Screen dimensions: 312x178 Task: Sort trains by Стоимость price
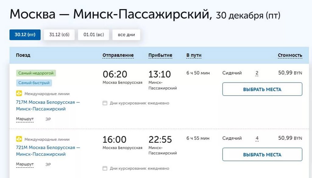(290, 55)
